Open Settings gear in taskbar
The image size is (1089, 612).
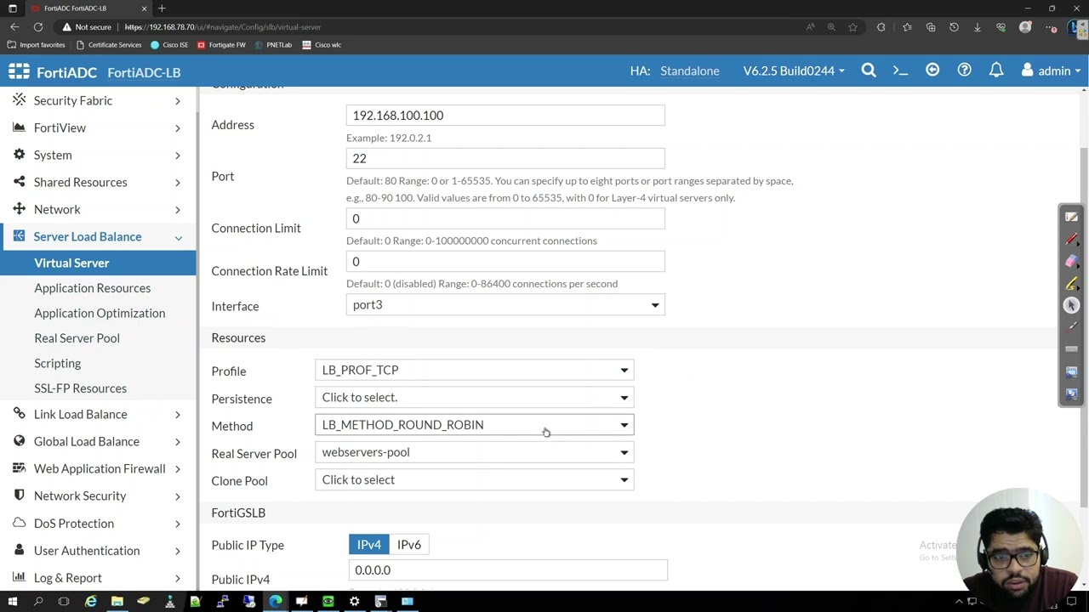[x=354, y=602]
